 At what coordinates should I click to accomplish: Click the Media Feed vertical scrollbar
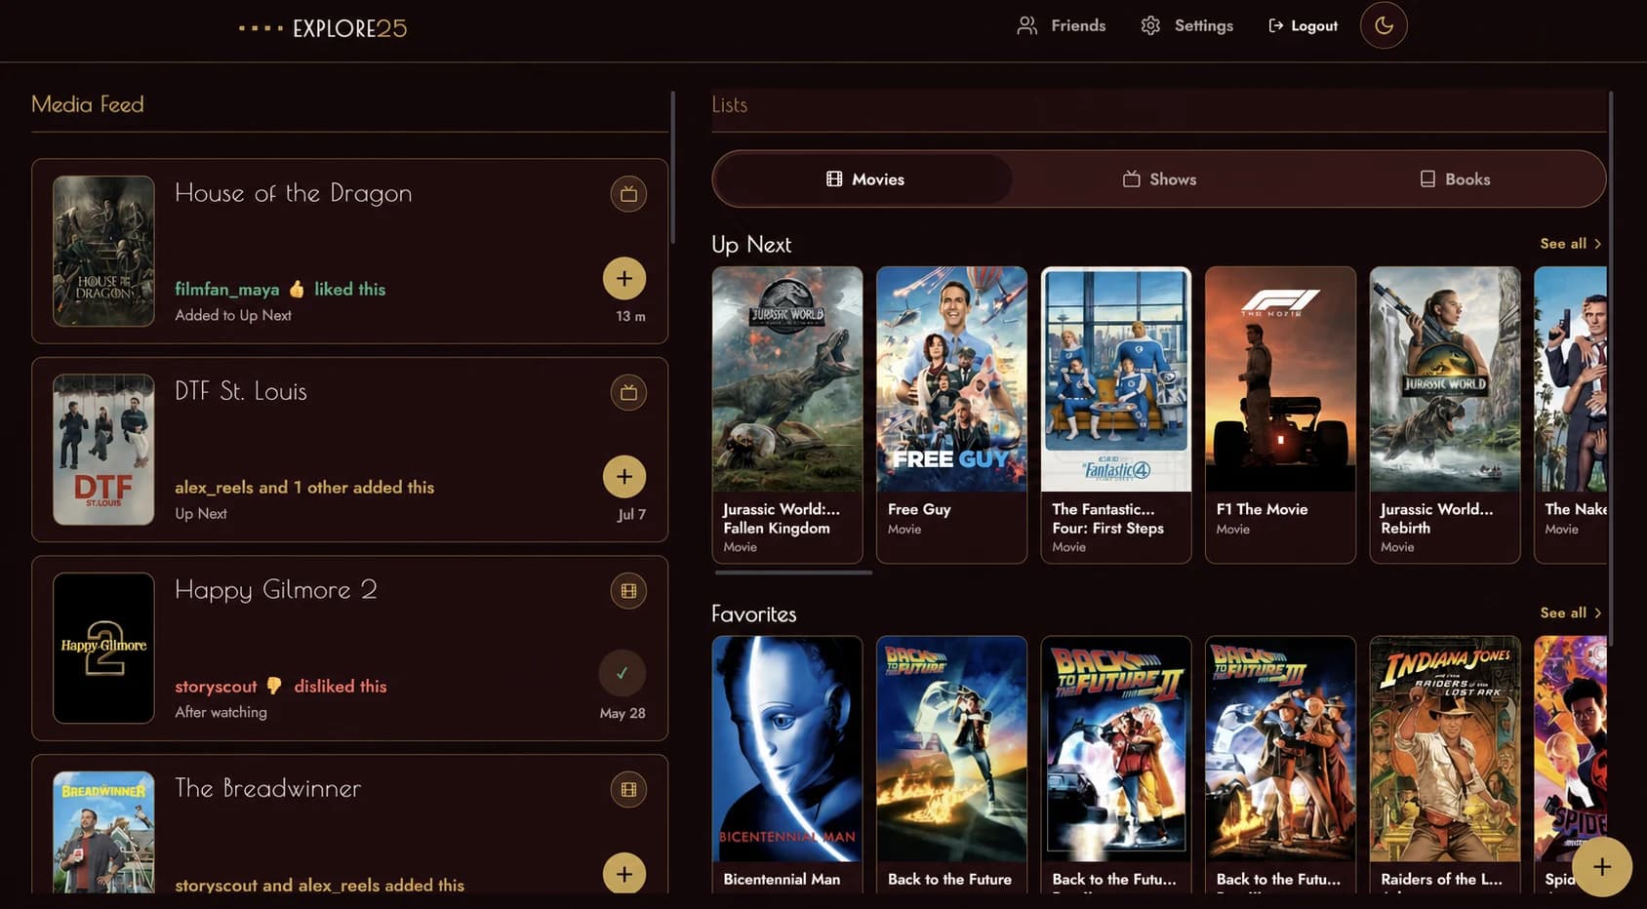pos(672,168)
